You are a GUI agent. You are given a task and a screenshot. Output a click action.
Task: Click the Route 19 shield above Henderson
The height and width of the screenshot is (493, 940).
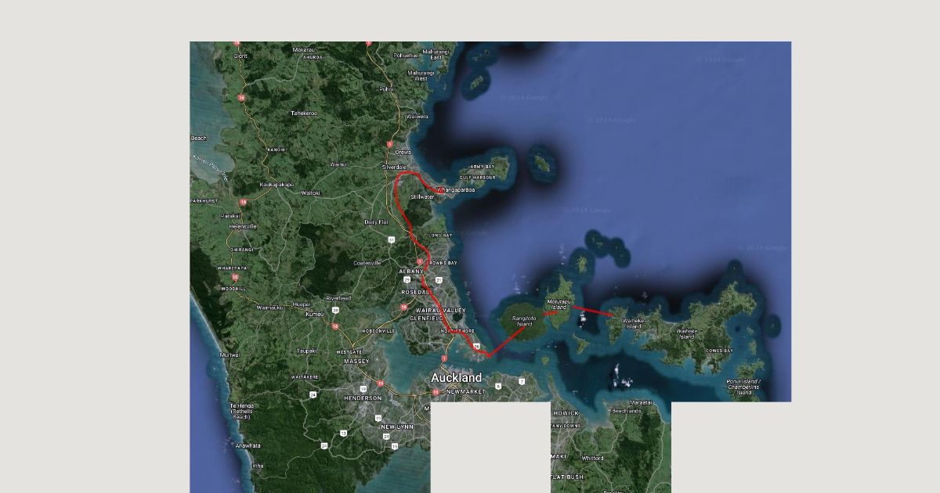[363, 388]
